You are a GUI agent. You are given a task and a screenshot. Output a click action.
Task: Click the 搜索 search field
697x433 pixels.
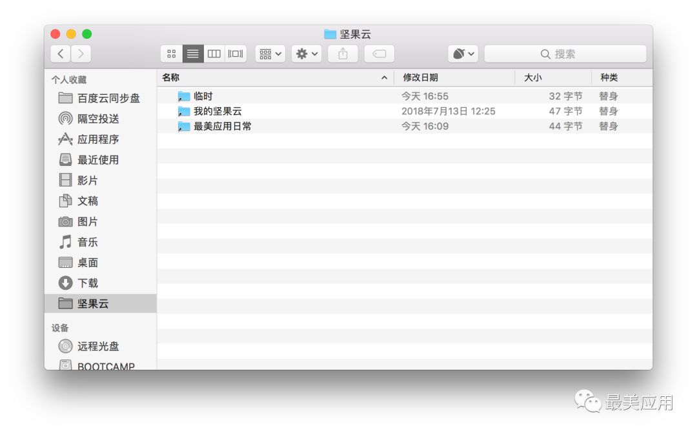click(x=565, y=54)
